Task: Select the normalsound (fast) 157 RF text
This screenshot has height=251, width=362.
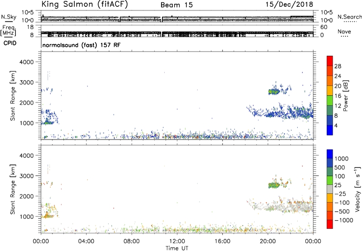Action: coord(81,45)
